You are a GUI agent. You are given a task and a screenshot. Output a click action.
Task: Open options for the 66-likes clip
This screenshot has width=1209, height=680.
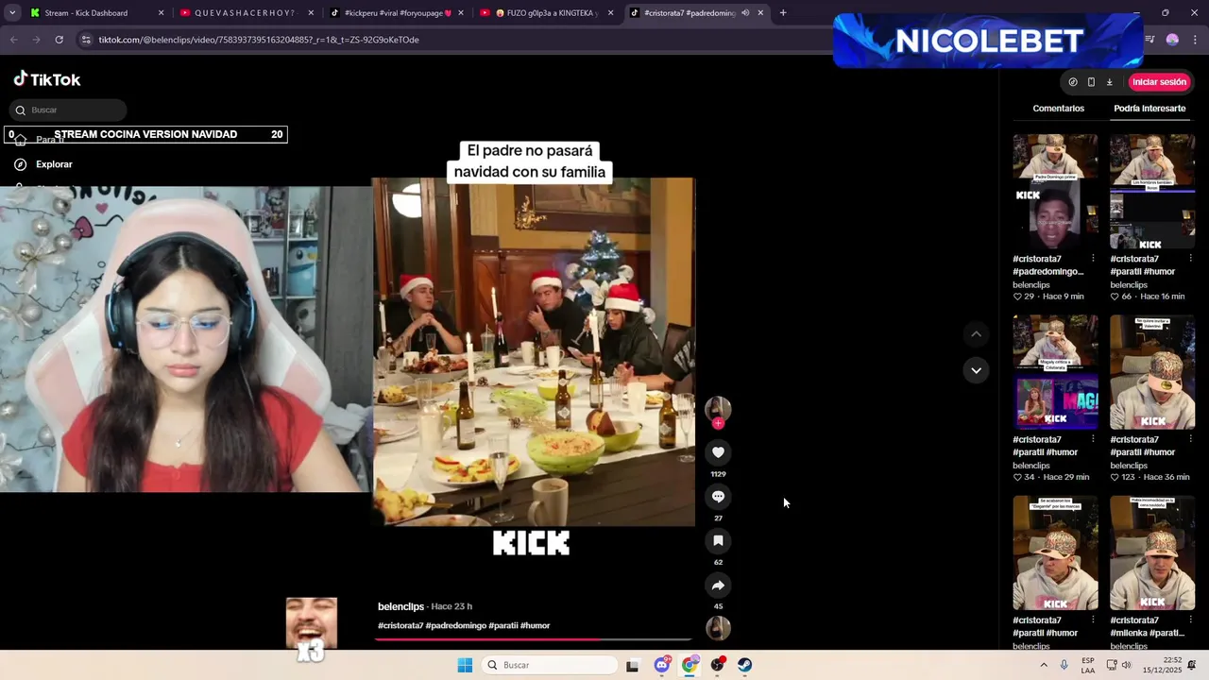pos(1190,259)
